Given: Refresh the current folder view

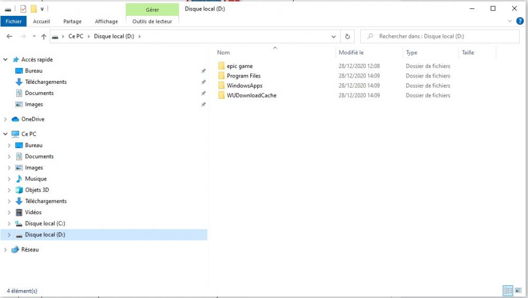Looking at the screenshot, I should 347,36.
